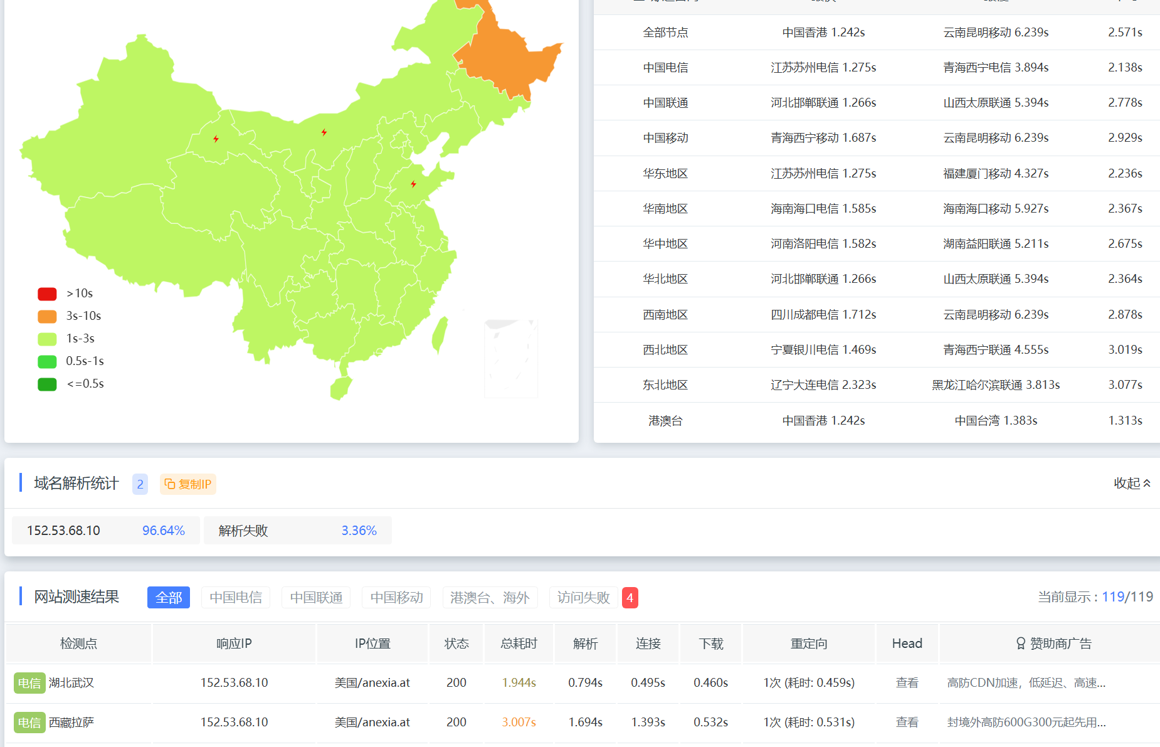The height and width of the screenshot is (747, 1160).
Task: Click the 状态 column header
Action: [x=456, y=644]
